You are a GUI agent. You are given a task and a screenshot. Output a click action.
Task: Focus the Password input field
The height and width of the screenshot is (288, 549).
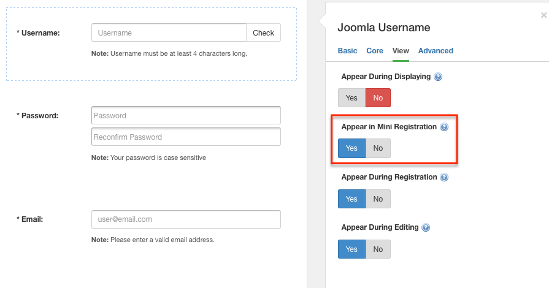tap(186, 115)
